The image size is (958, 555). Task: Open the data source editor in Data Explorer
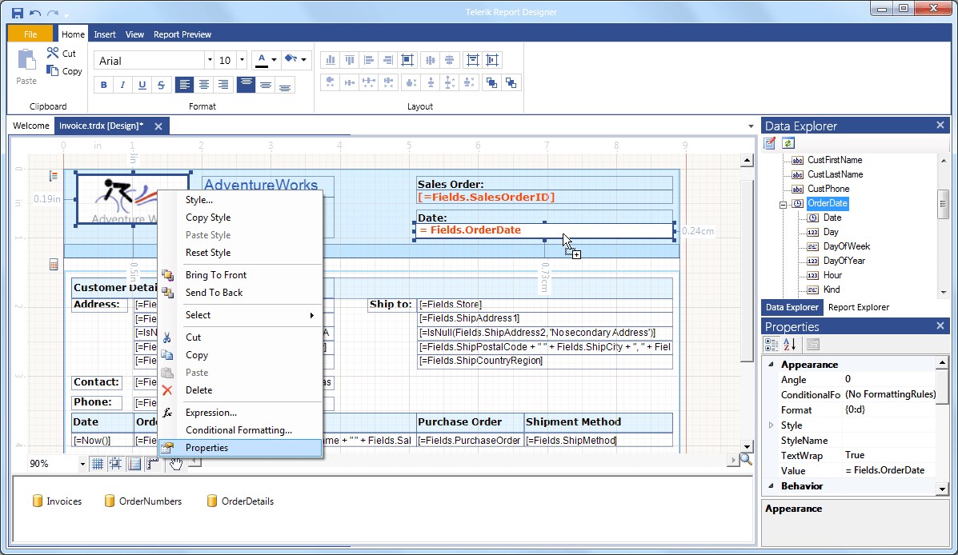click(770, 143)
